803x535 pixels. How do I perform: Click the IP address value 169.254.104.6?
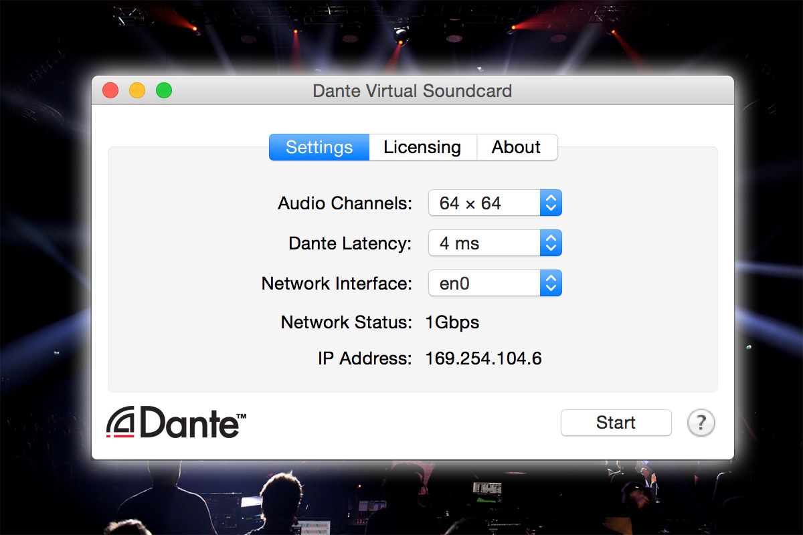coord(483,359)
